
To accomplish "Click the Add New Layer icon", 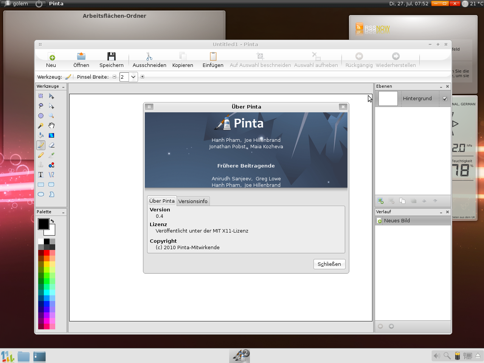I will [380, 201].
